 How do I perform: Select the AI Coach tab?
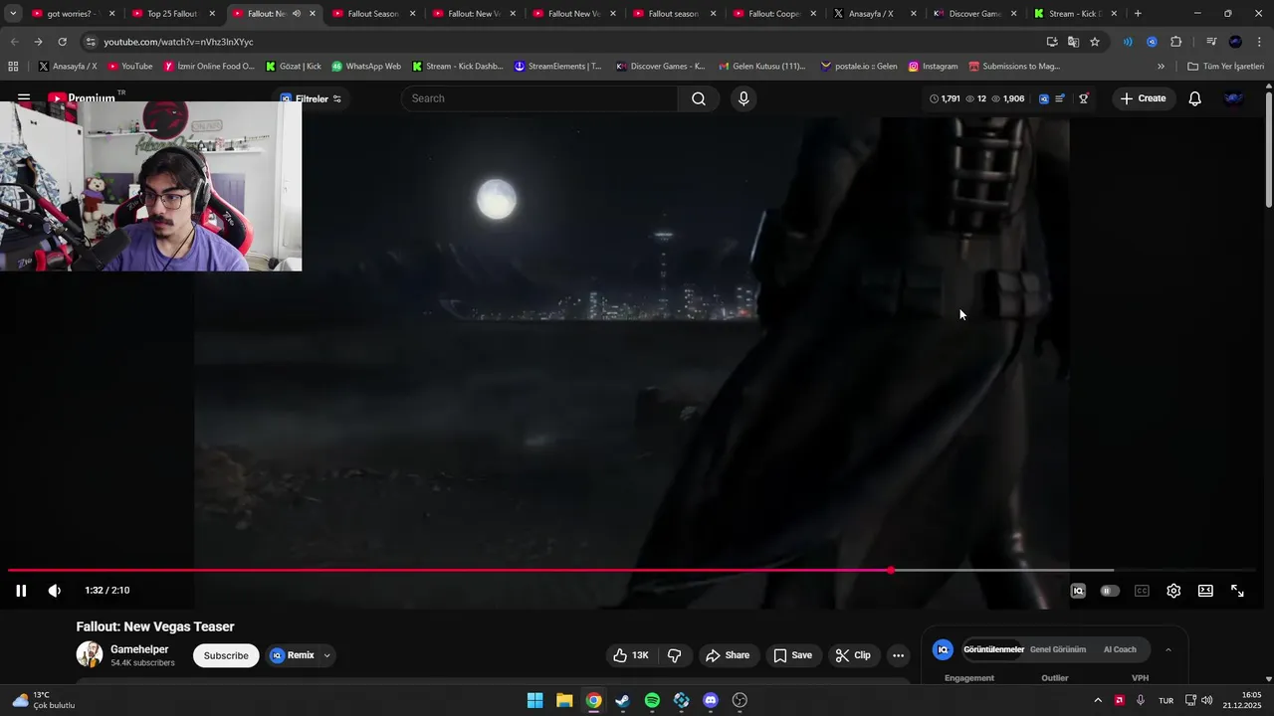1120,649
